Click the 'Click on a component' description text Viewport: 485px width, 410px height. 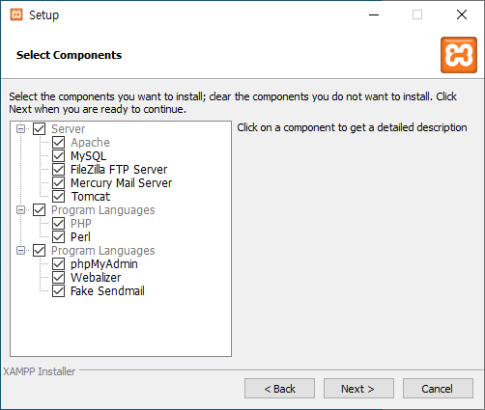352,127
